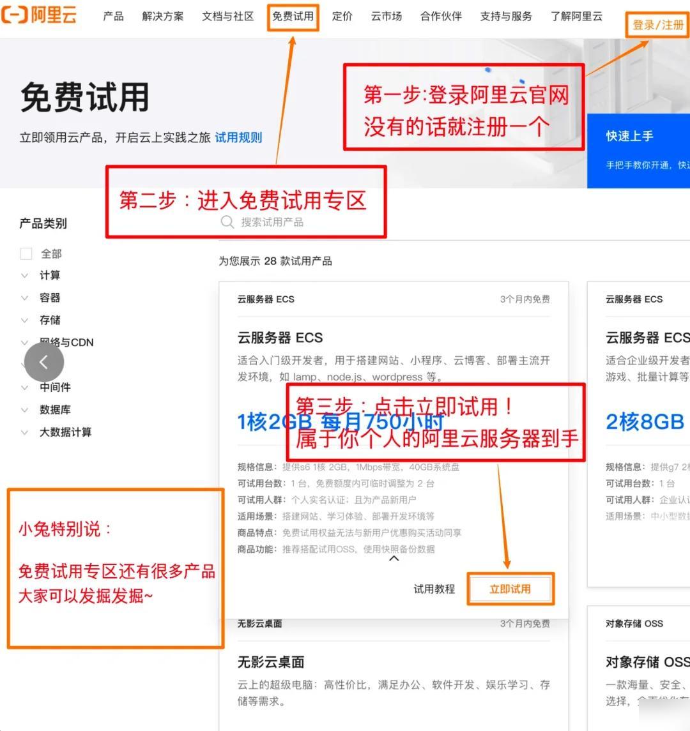Open the 试用规则 link
The image size is (690, 731).
pos(238,137)
